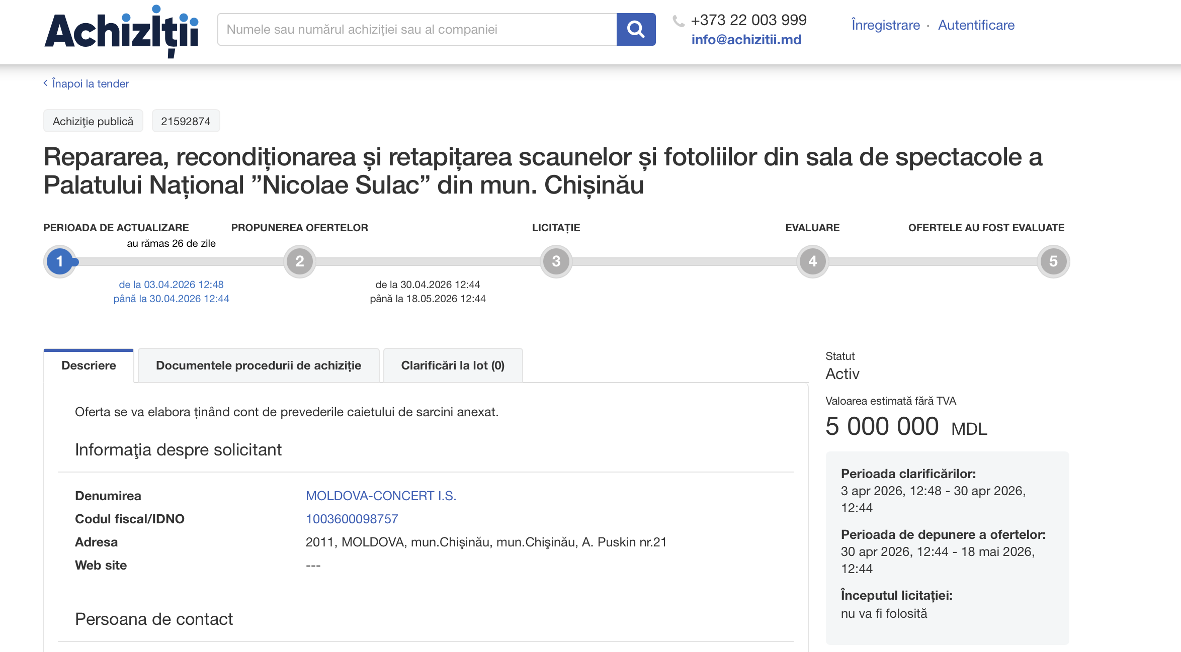Click the phone icon near the number
The width and height of the screenshot is (1181, 652).
(x=679, y=21)
